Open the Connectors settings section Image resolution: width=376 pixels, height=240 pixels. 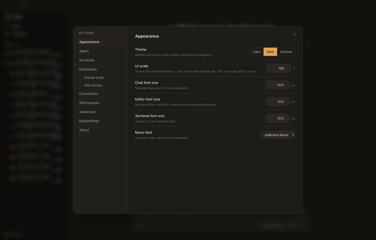(100, 94)
